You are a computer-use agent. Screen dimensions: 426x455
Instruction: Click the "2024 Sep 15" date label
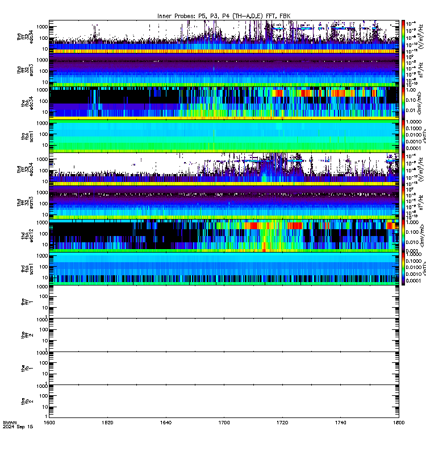click(18, 427)
